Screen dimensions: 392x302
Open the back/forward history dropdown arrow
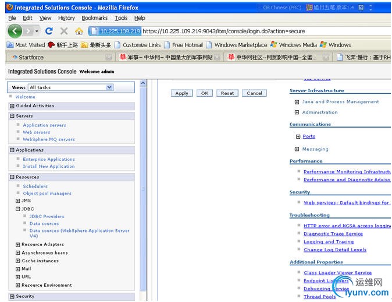pos(37,31)
